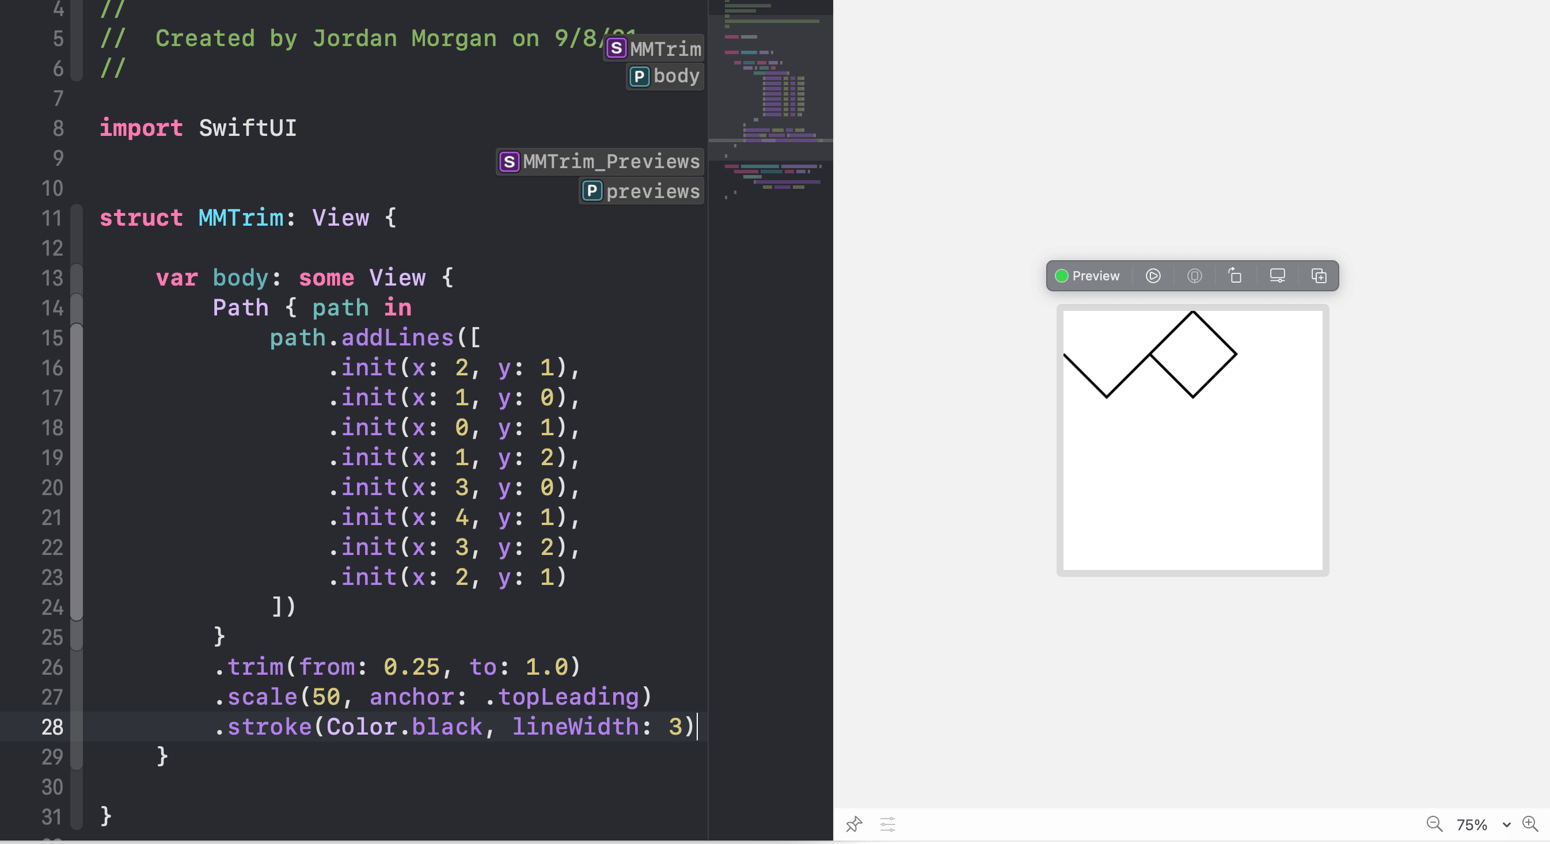The image size is (1550, 844).
Task: Open the canvas settings sliders icon
Action: pyautogui.click(x=887, y=823)
